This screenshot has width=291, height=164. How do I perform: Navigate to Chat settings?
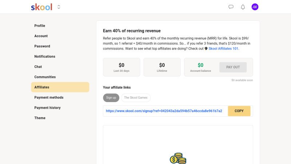click(x=38, y=67)
